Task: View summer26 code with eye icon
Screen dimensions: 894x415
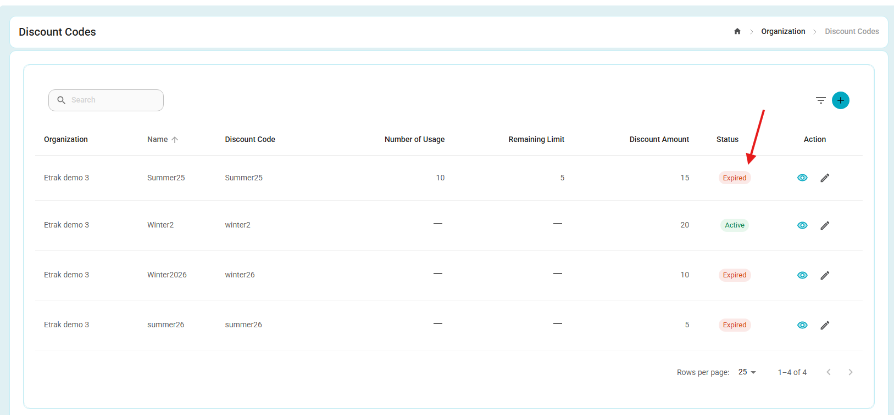Action: click(802, 325)
